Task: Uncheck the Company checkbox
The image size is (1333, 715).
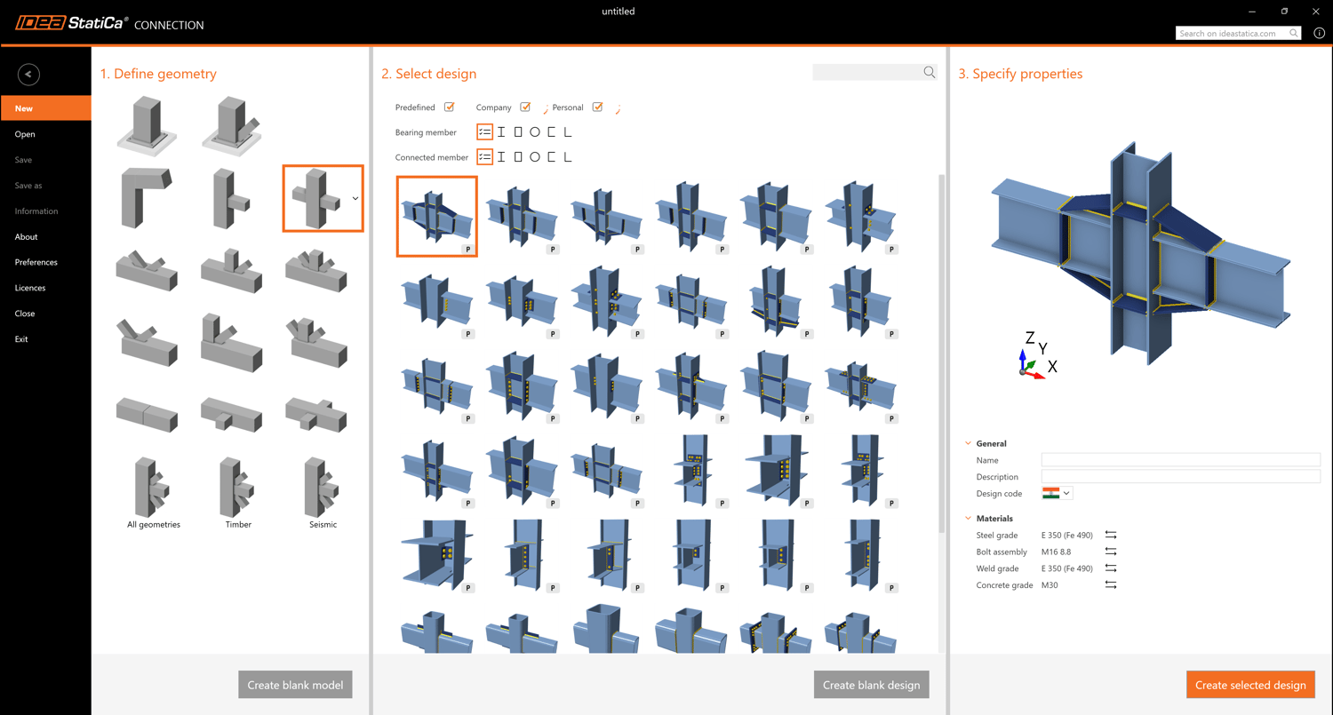Action: tap(525, 107)
